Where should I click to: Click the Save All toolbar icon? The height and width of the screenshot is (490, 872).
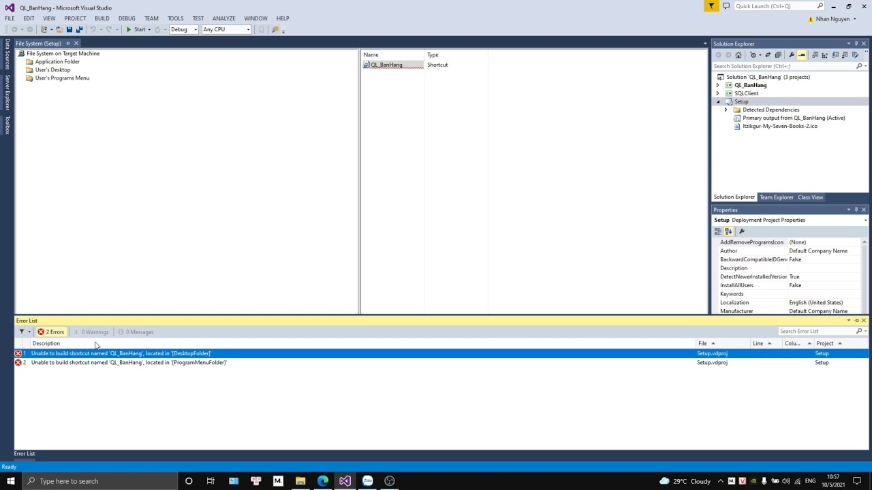80,29
